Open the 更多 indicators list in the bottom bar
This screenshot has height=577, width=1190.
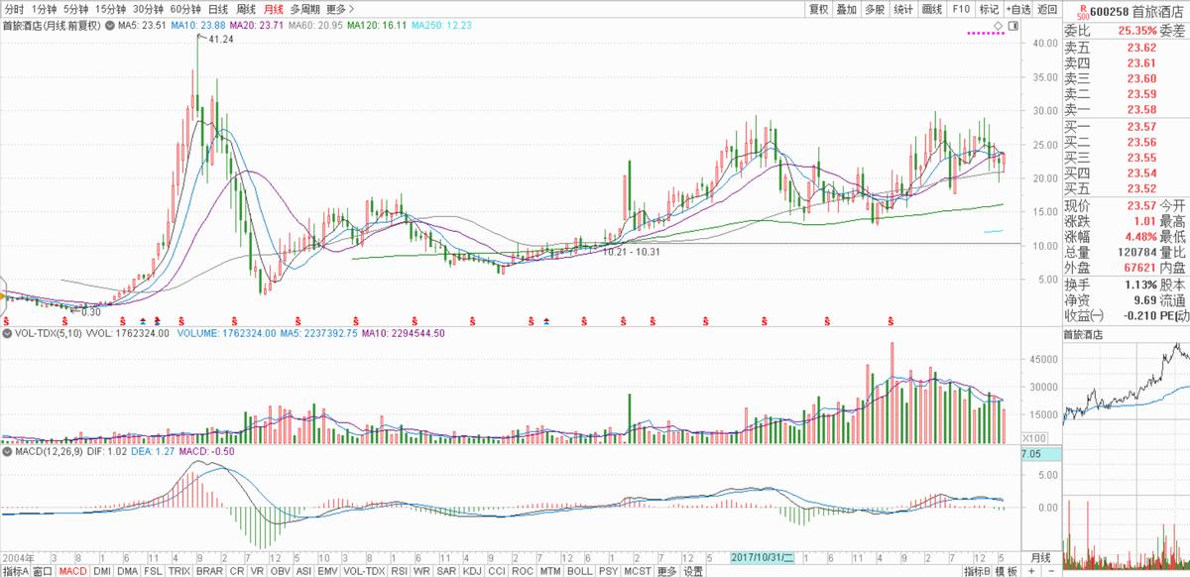tap(665, 571)
